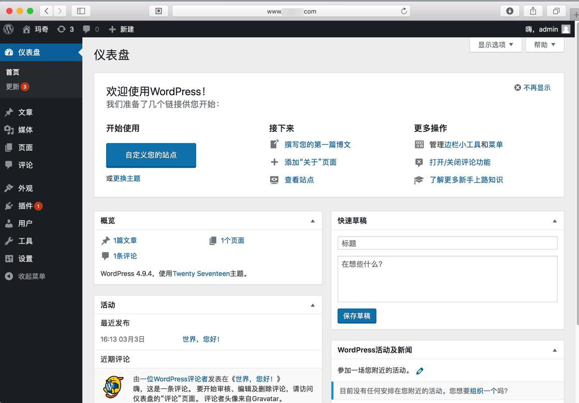Image resolution: width=579 pixels, height=403 pixels.
Task: Collapse sidebar with 收起菜单 arrow icon
Action: coord(9,276)
